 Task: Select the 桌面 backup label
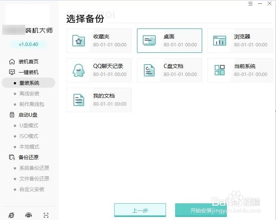pos(169,36)
